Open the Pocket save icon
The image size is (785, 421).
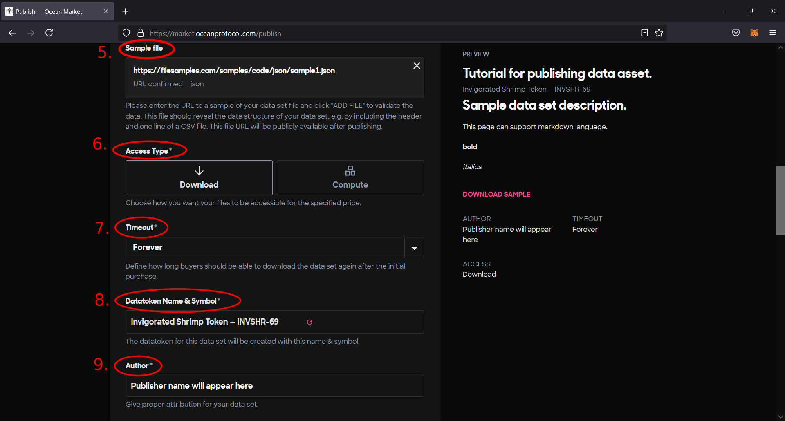(x=736, y=33)
